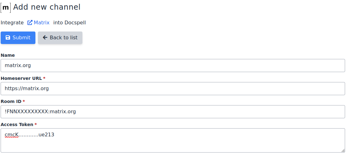Click the red asterisk beside Homeserver URL
Image resolution: width=346 pixels, height=156 pixels.
click(x=44, y=78)
